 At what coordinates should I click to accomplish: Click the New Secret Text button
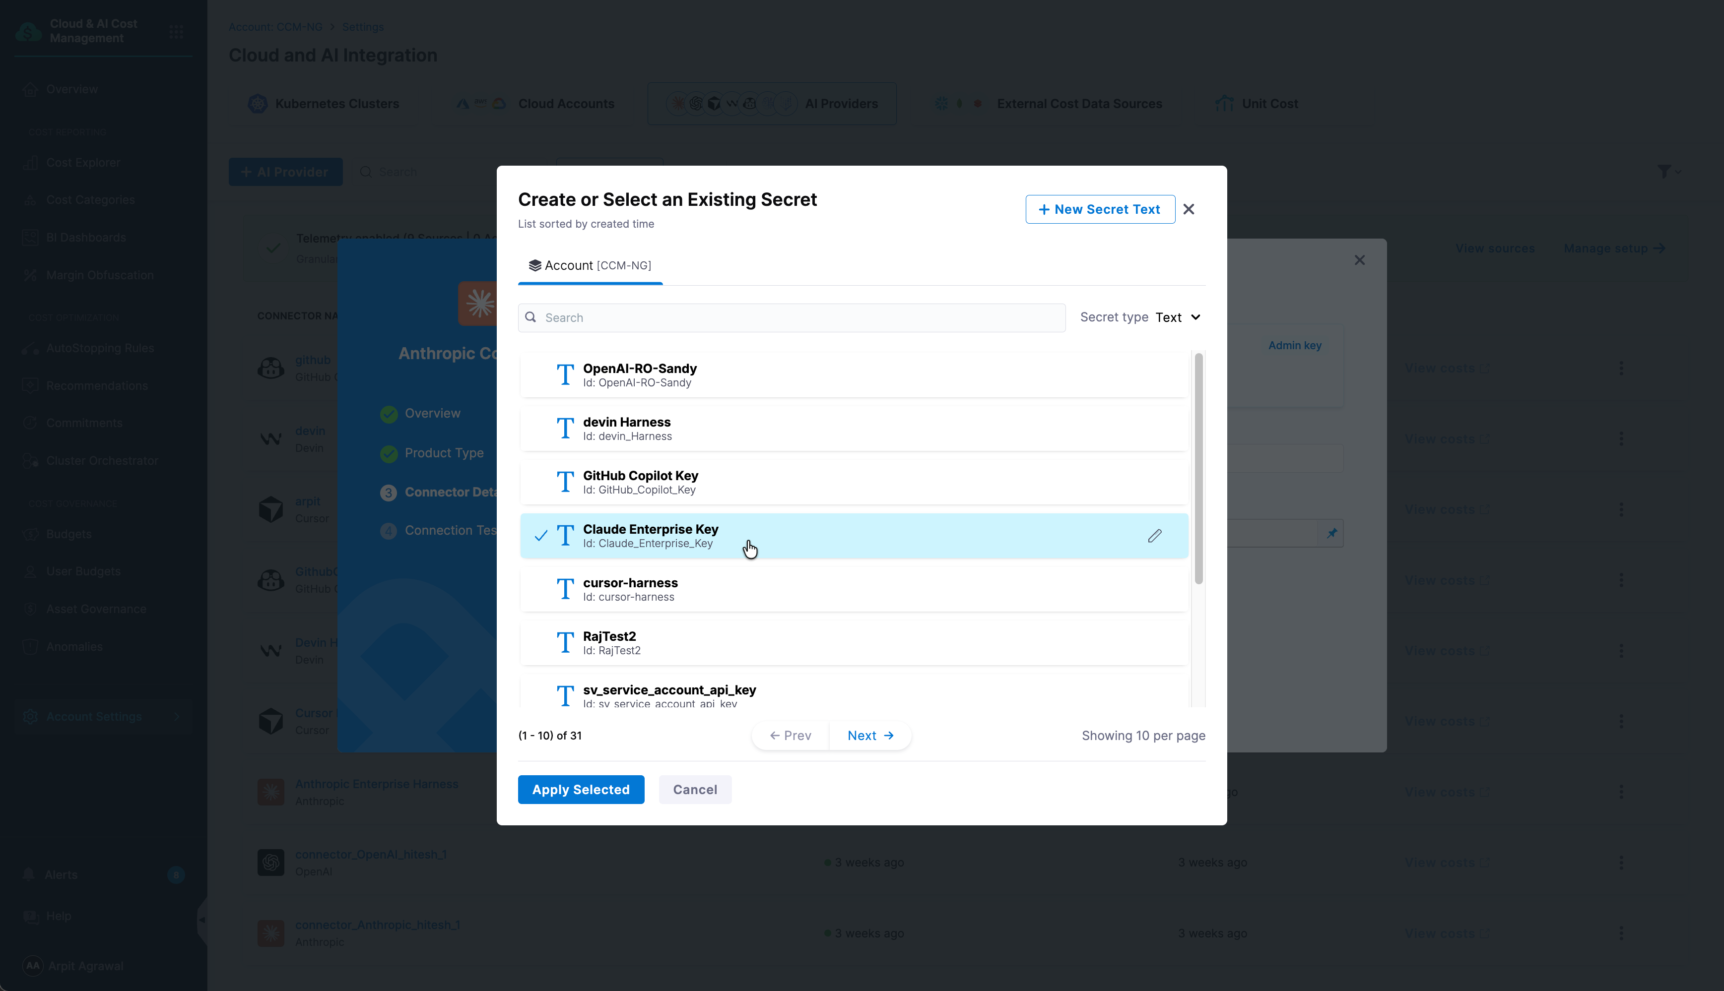tap(1100, 210)
